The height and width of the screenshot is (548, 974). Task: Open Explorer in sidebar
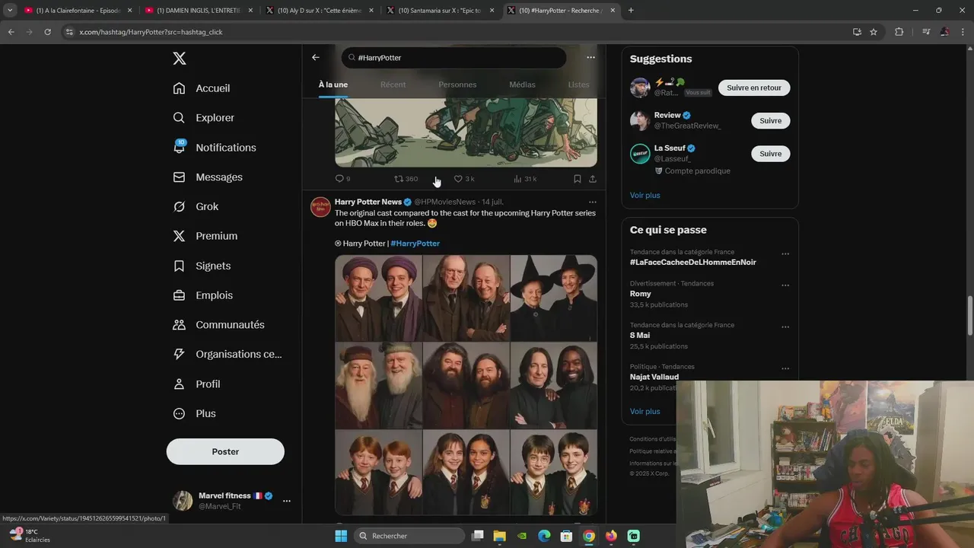[204, 118]
